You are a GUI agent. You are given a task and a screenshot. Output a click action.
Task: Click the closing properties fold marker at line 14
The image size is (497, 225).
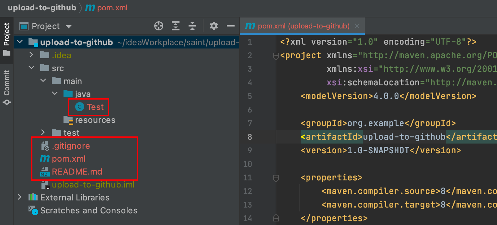[x=276, y=218]
